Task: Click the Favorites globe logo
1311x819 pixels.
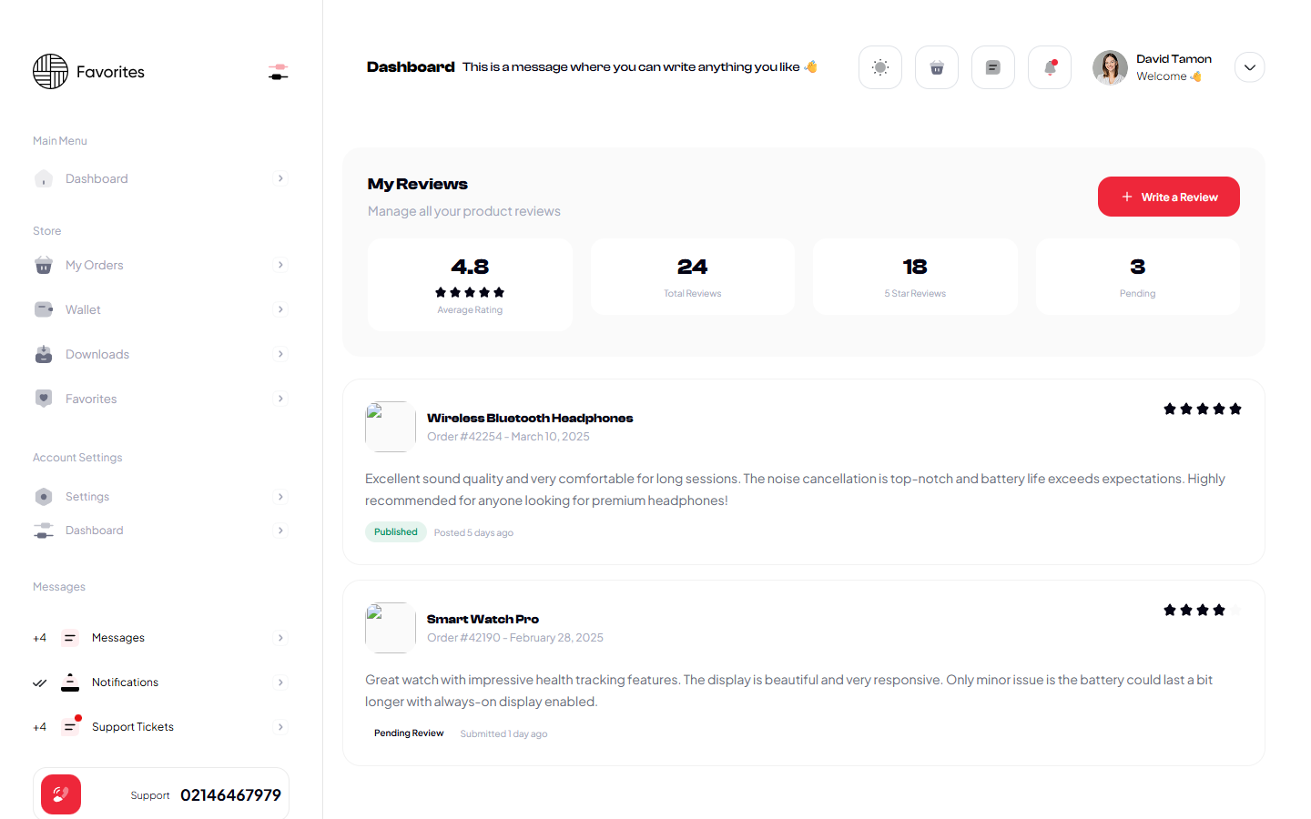Action: 51,72
